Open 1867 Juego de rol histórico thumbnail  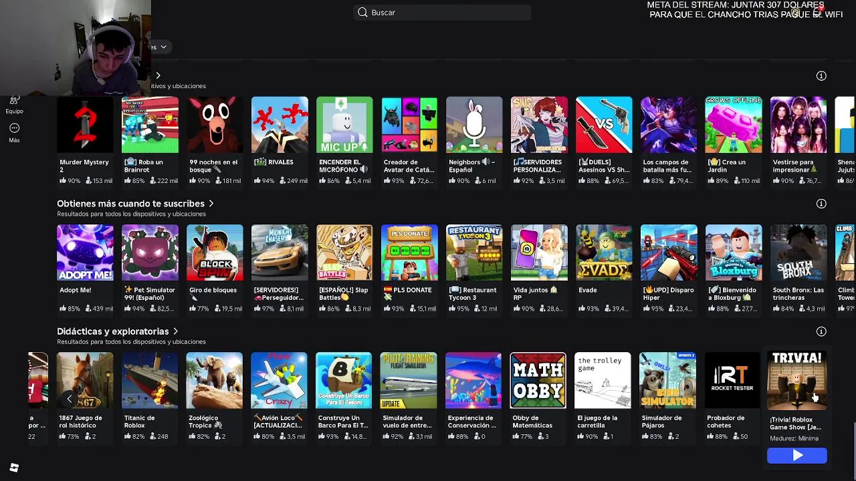[85, 380]
